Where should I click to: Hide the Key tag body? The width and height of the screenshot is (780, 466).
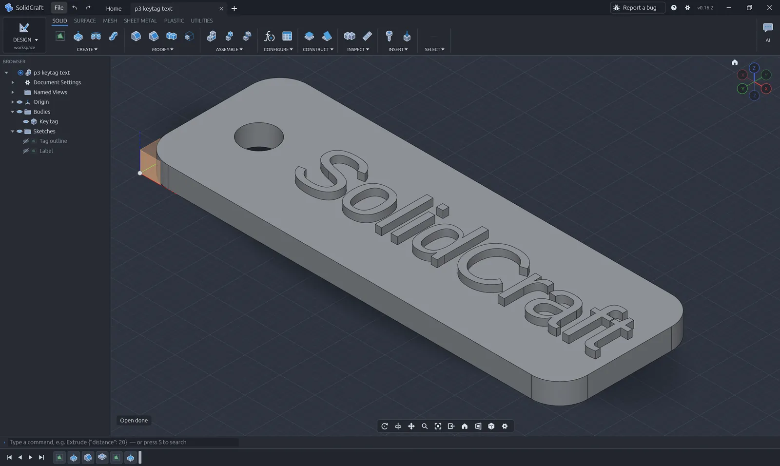(26, 121)
